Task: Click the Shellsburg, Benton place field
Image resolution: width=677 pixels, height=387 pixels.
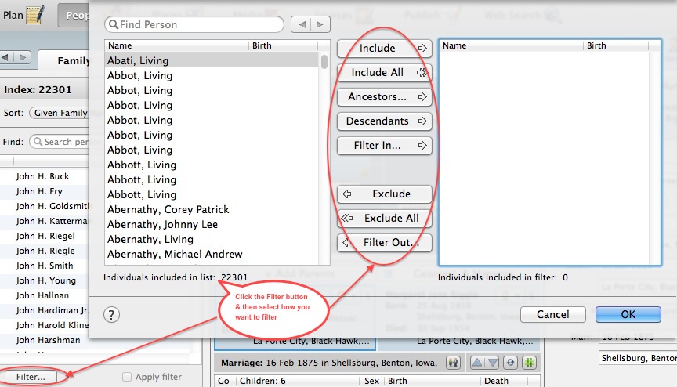Action: click(638, 358)
